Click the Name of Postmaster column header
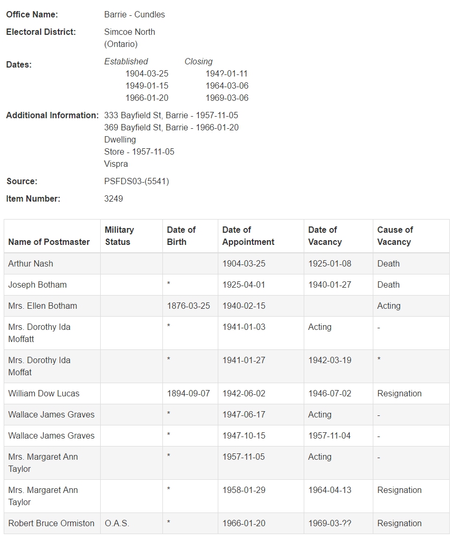The height and width of the screenshot is (541, 454). (x=49, y=242)
